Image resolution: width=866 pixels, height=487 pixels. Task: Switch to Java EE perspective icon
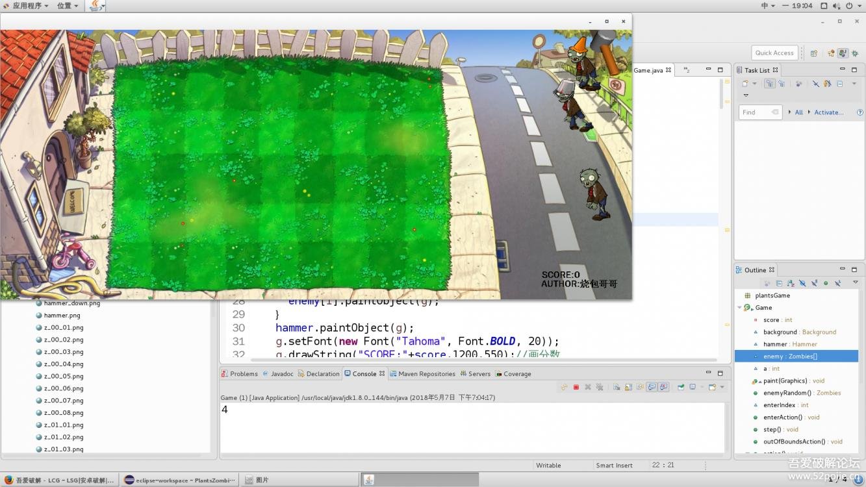[831, 53]
